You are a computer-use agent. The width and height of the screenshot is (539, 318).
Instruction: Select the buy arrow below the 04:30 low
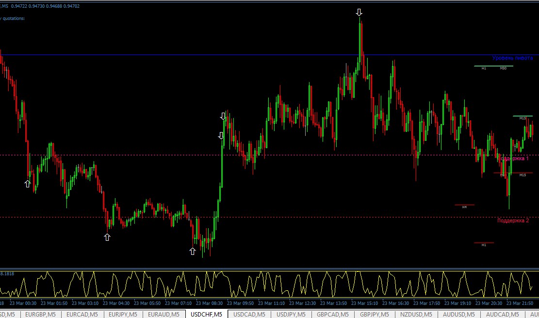107,237
